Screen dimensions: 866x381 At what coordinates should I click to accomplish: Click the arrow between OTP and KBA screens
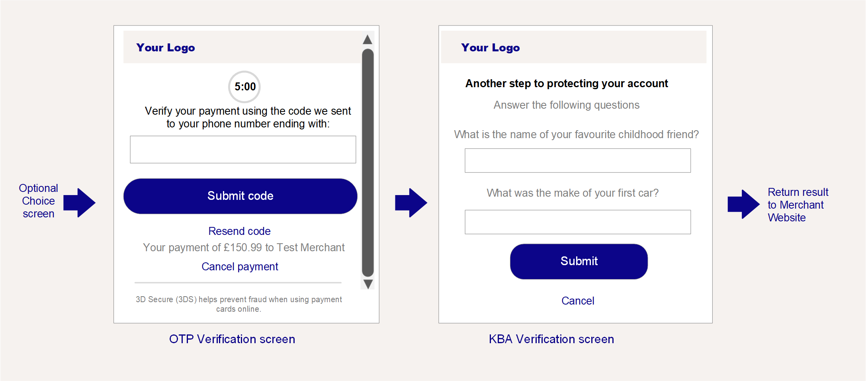pos(411,203)
